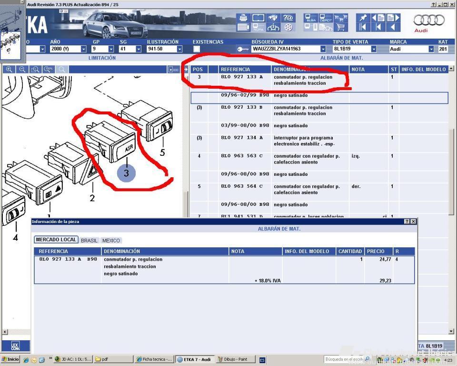Open the Windows Inicio start button
Screen dimensions: 457x366
[x=10, y=359]
